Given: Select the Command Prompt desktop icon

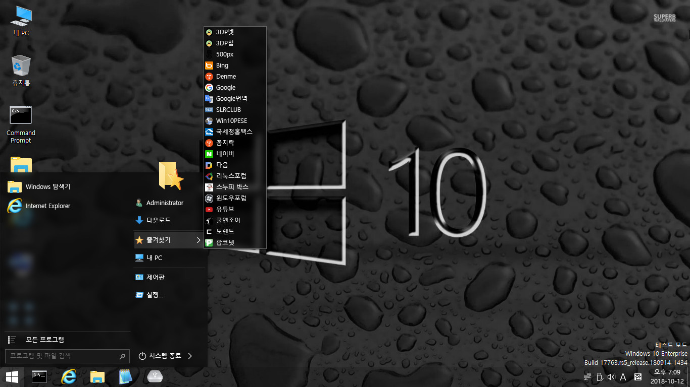Looking at the screenshot, I should coord(21,124).
